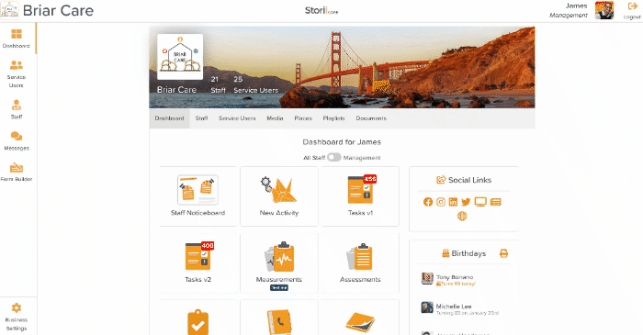Switch to the Staff tab
Screen dimensions: 643x335
click(201, 118)
